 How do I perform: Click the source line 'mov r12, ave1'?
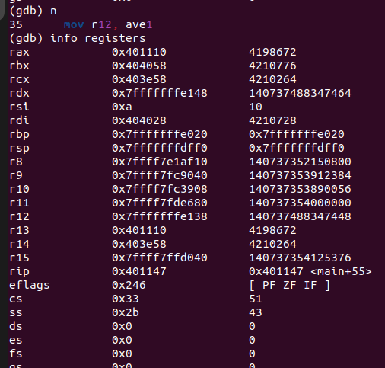(108, 25)
